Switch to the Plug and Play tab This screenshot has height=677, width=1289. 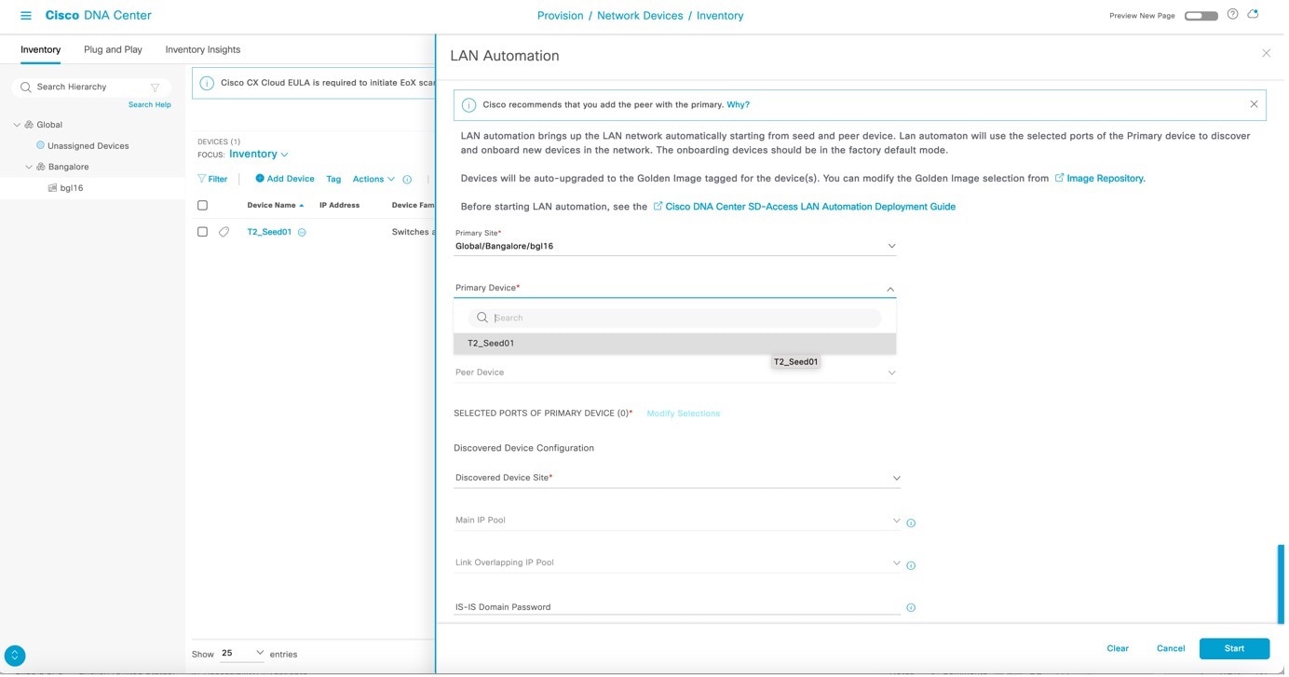coord(114,50)
